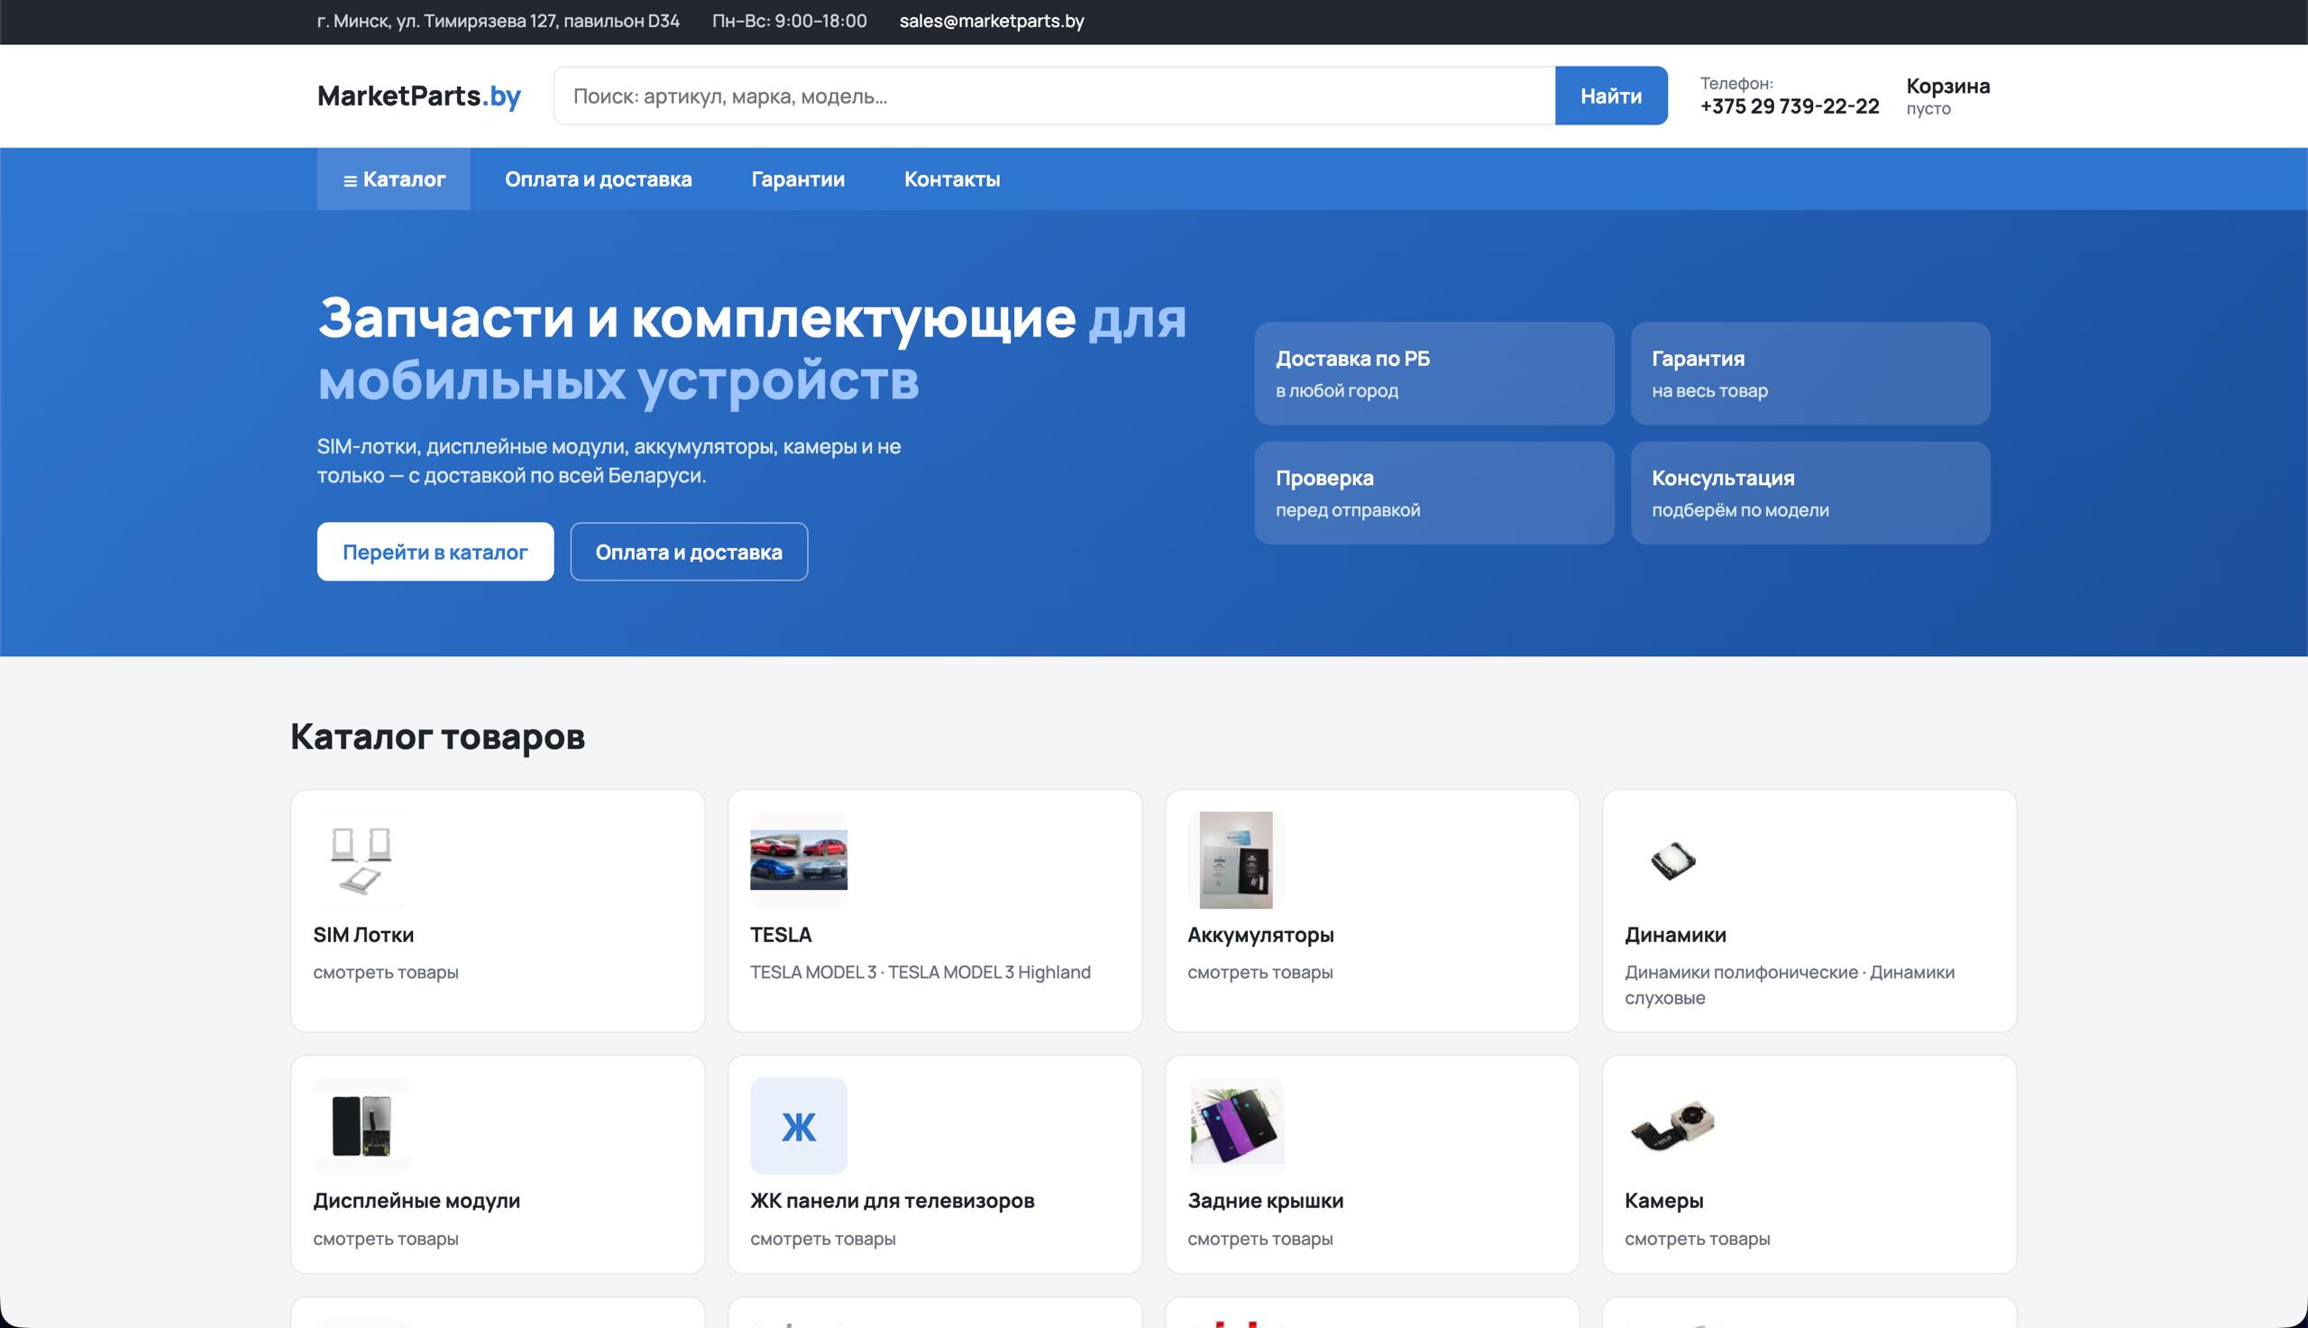2308x1328 pixels.
Task: Open Контакты in the navigation bar
Action: pyautogui.click(x=952, y=179)
